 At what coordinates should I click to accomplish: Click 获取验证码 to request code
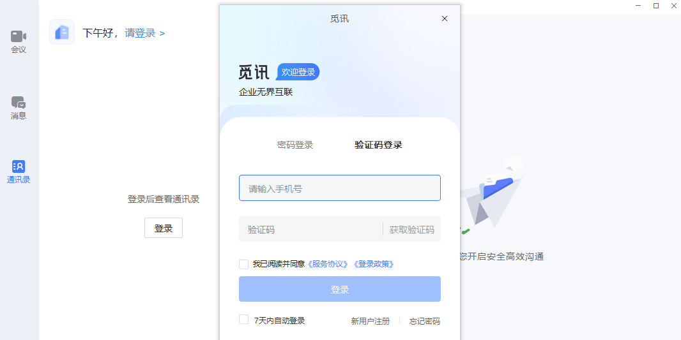(411, 230)
